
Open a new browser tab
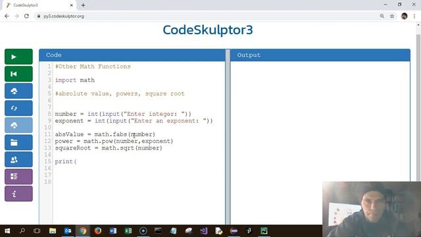tap(83, 5)
